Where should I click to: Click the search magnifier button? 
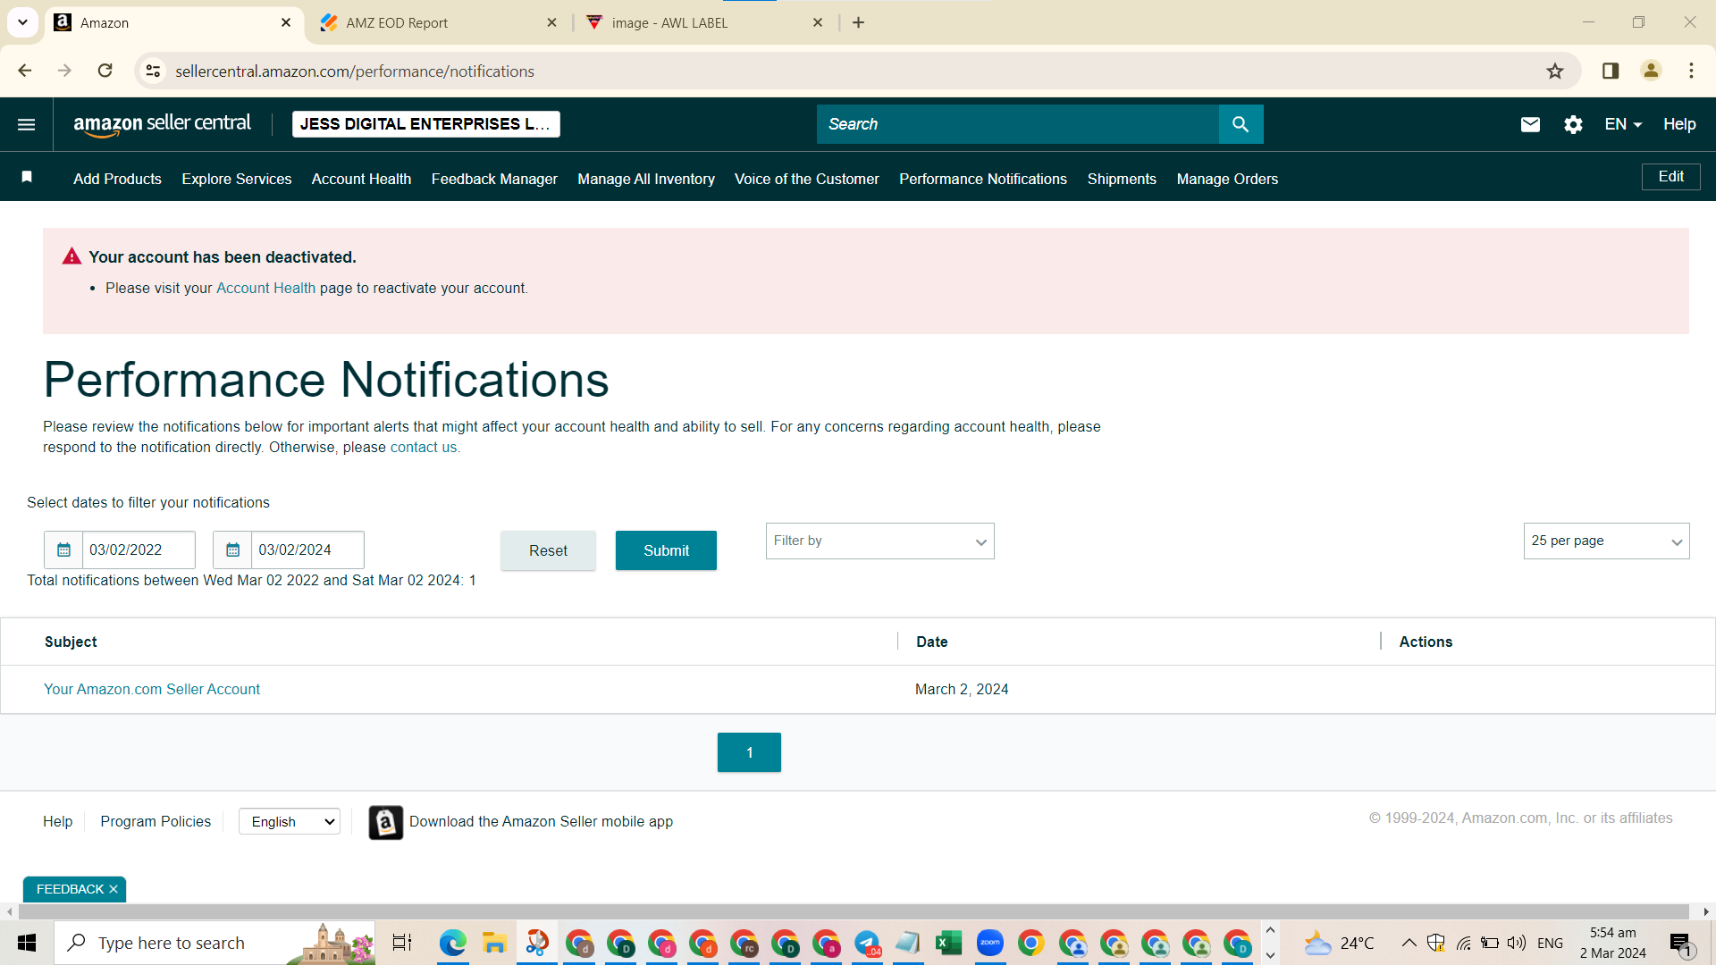(x=1241, y=124)
